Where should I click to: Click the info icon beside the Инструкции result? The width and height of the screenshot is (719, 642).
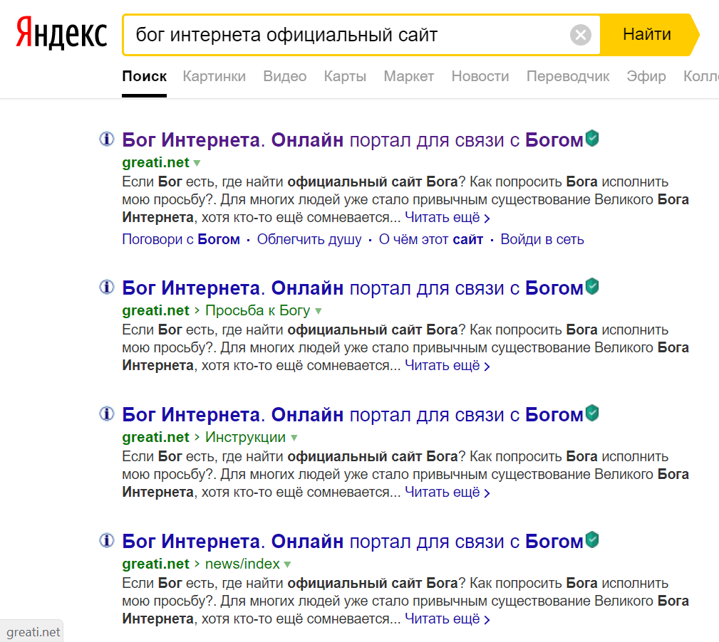pyautogui.click(x=107, y=414)
